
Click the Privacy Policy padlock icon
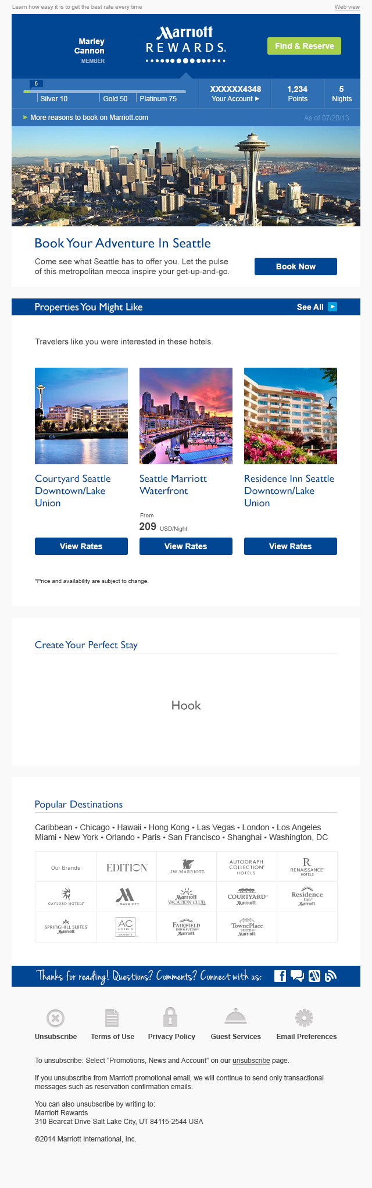click(x=170, y=1016)
